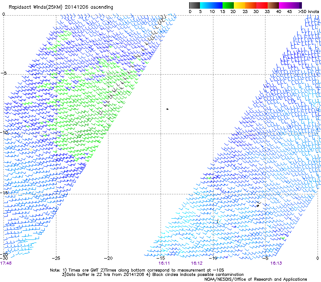This screenshot has height=282, width=321.
Task: Click the orange 25-30 knots color band
Action: tap(251, 5)
